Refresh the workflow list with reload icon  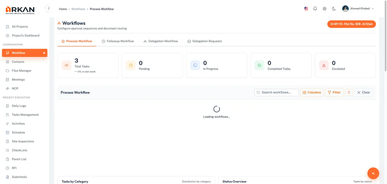click(x=349, y=92)
